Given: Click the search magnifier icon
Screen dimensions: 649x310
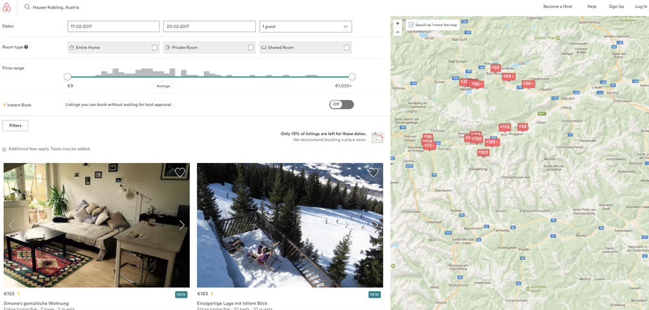Looking at the screenshot, I should pyautogui.click(x=27, y=7).
